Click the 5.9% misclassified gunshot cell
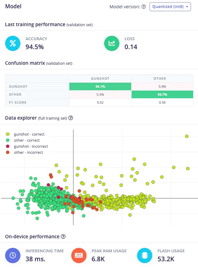Image resolution: width=198 pixels, height=267 pixels. pyautogui.click(x=162, y=86)
